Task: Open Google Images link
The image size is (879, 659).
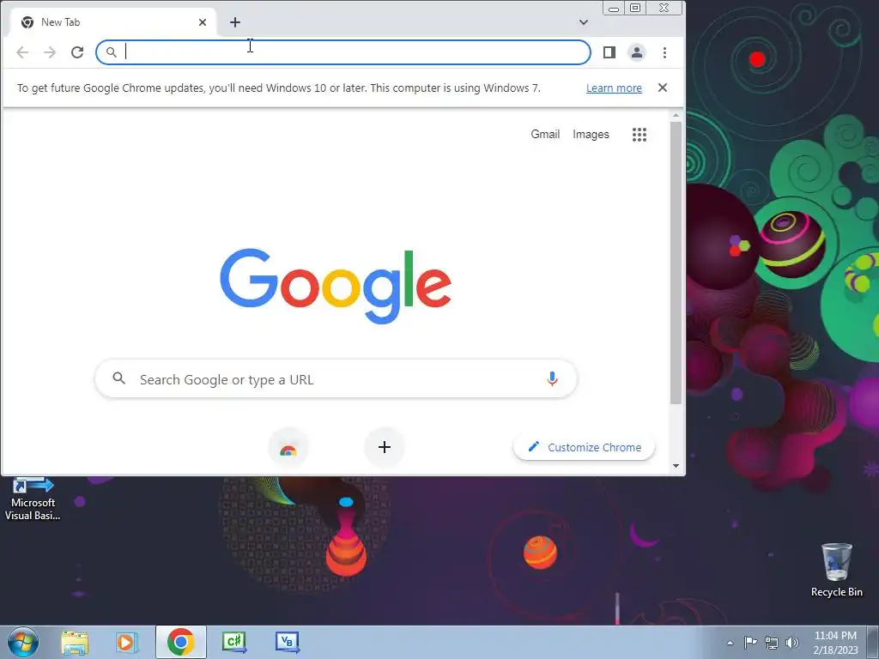Action: (x=591, y=134)
